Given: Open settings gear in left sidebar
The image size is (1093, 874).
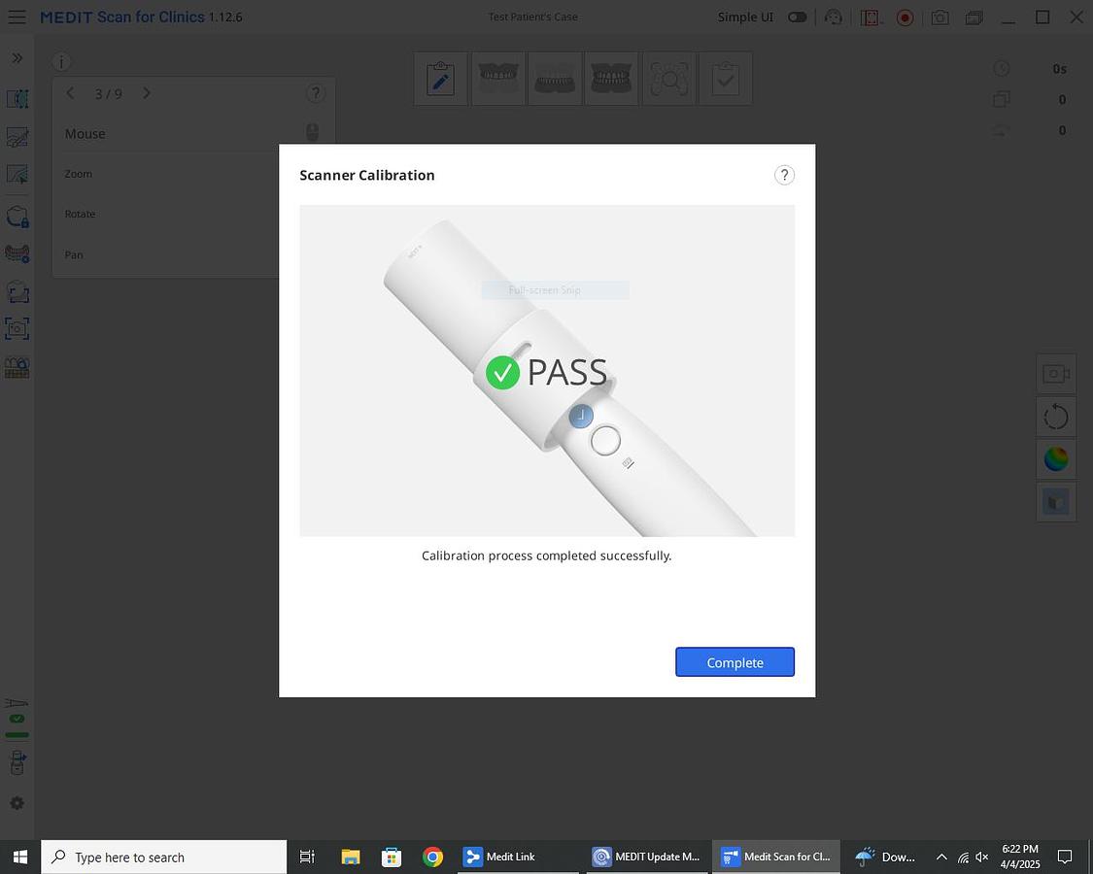Looking at the screenshot, I should tap(17, 804).
